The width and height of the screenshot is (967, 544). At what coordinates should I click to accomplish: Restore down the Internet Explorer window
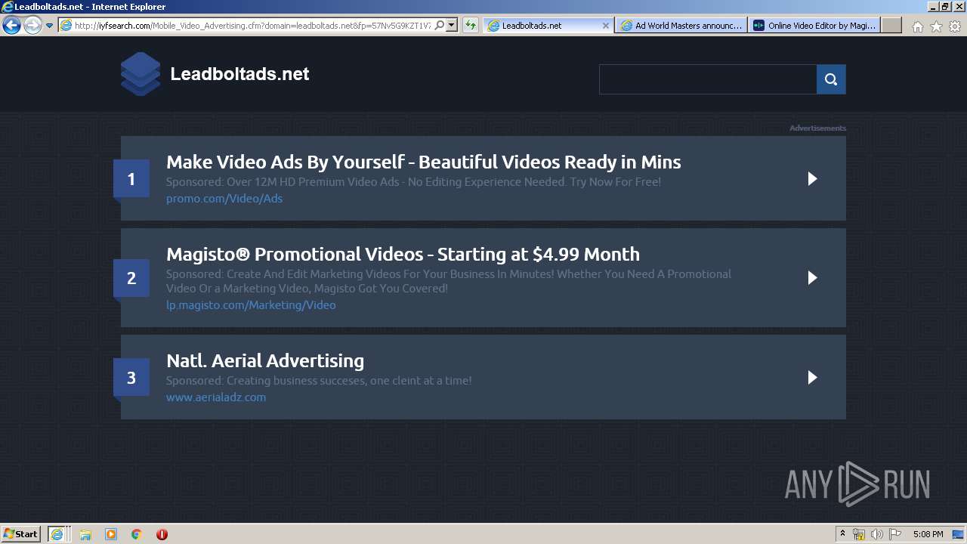[x=944, y=6]
